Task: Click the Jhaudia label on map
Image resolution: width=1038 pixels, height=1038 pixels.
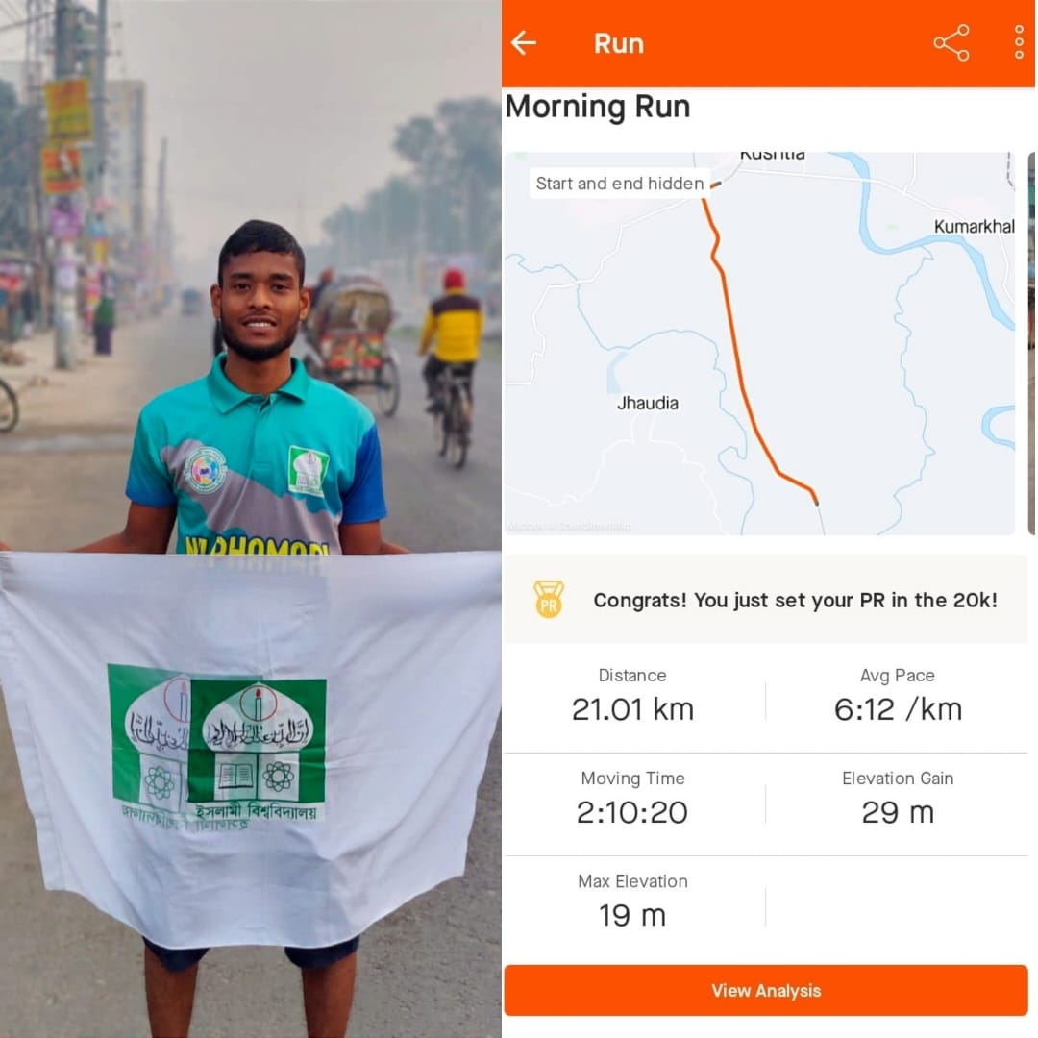Action: coord(648,403)
